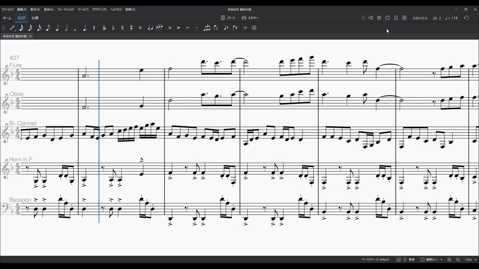This screenshot has height=269, width=479.
Task: Apply the tenuto articulation
Action: tap(188, 28)
